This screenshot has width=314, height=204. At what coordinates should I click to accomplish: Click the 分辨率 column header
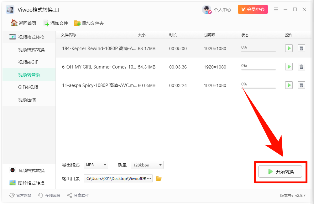click(209, 35)
